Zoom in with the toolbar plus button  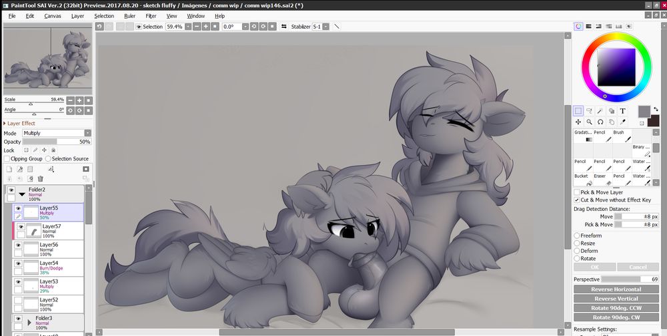[x=206, y=27]
